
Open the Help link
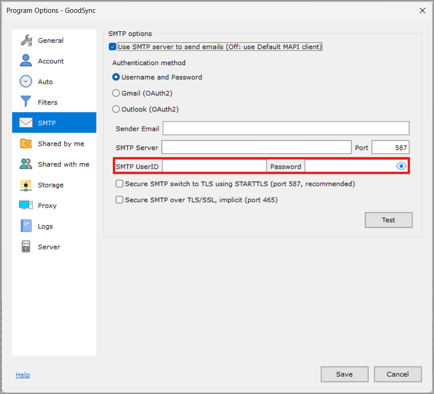(23, 375)
